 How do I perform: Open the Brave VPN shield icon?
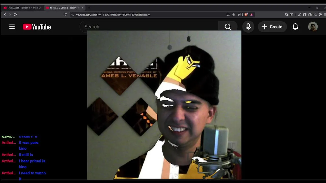(320, 15)
